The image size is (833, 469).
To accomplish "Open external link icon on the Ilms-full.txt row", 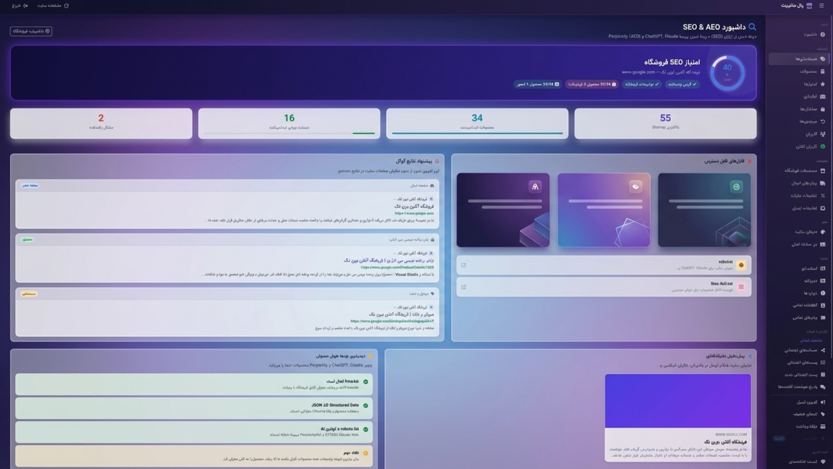I will (x=463, y=287).
